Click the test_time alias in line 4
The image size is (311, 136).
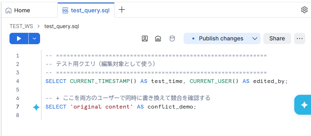pyautogui.click(x=167, y=81)
